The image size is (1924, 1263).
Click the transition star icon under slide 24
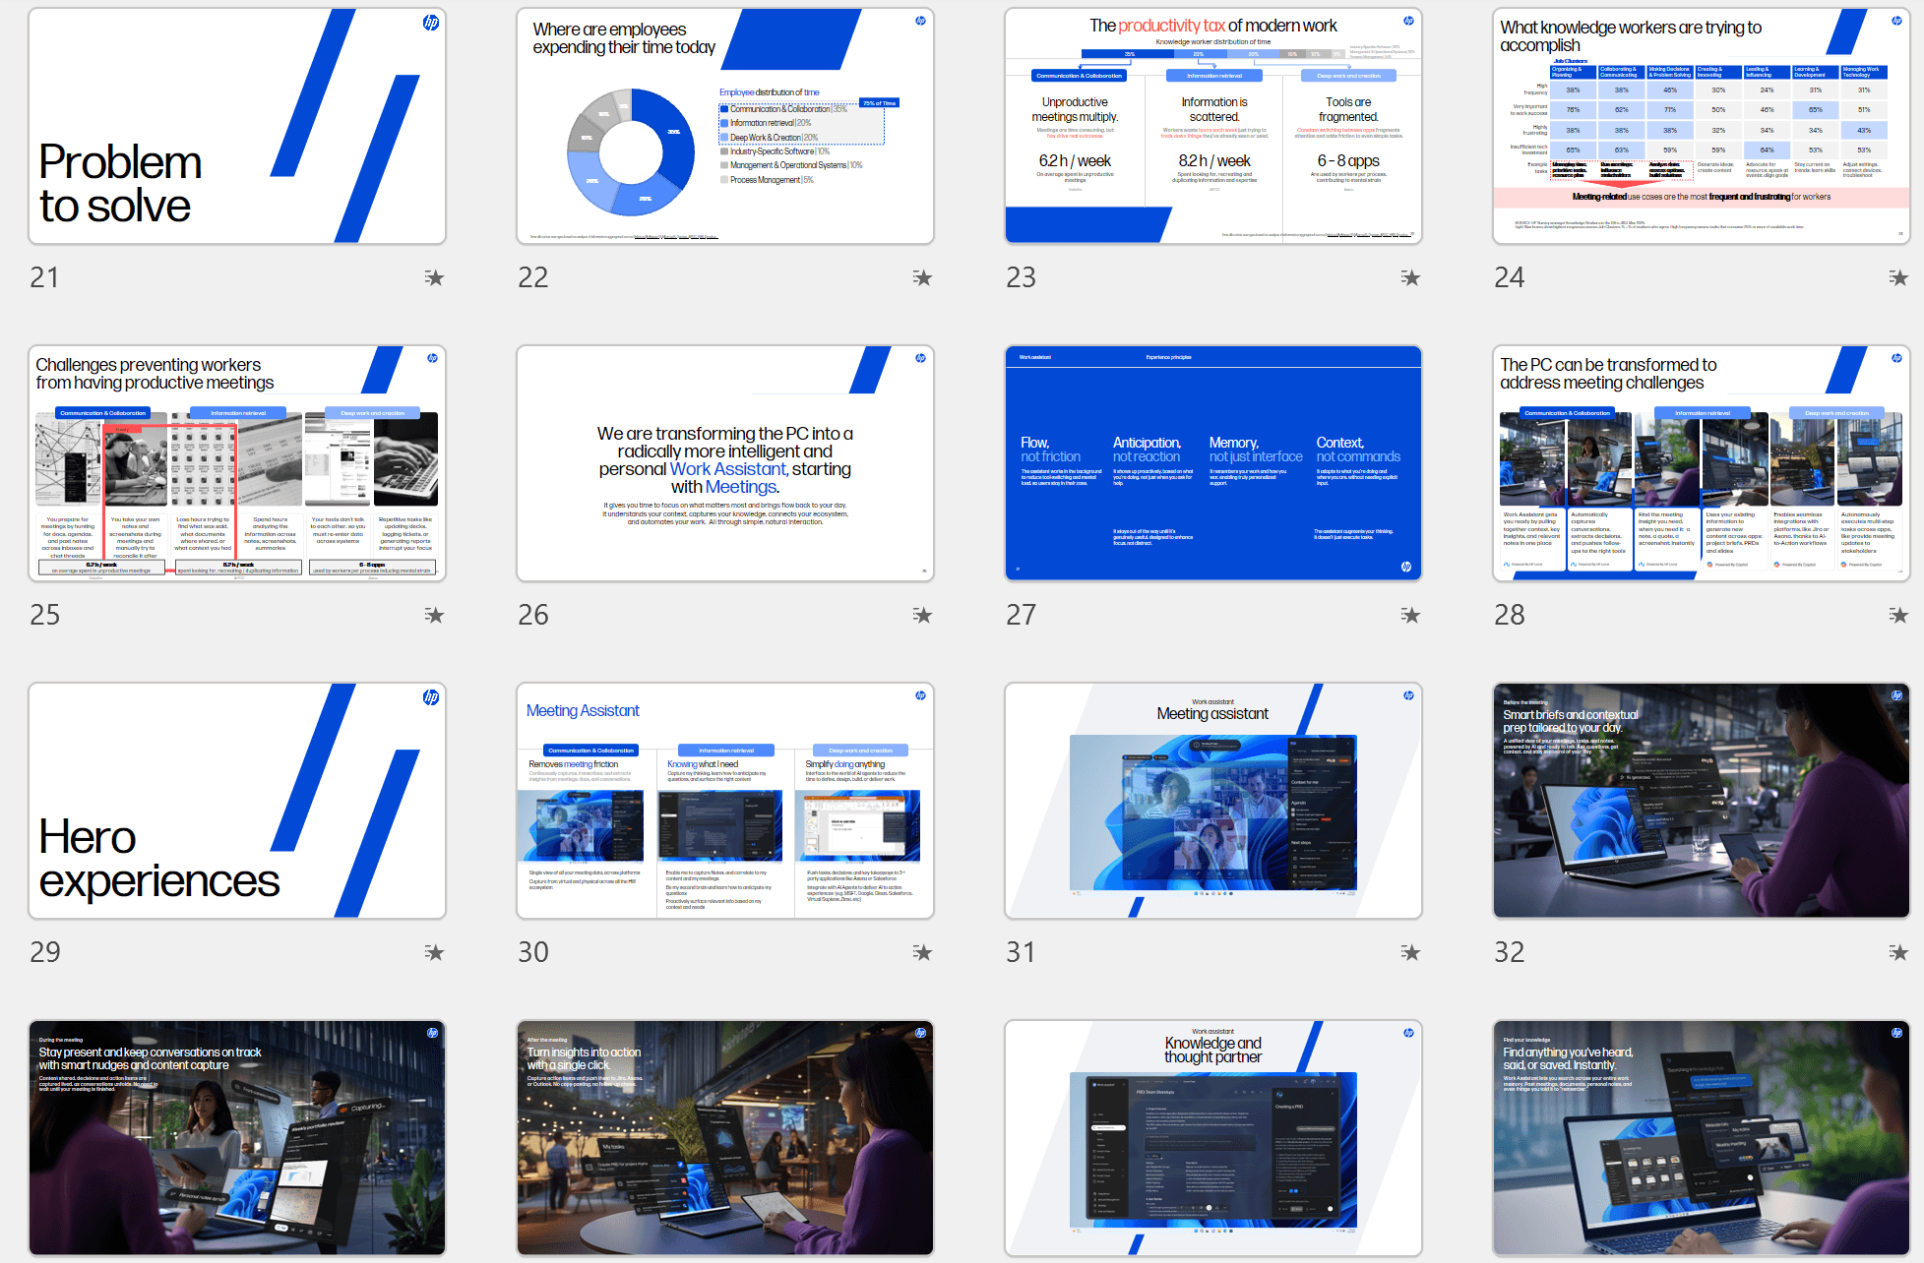pyautogui.click(x=1898, y=278)
